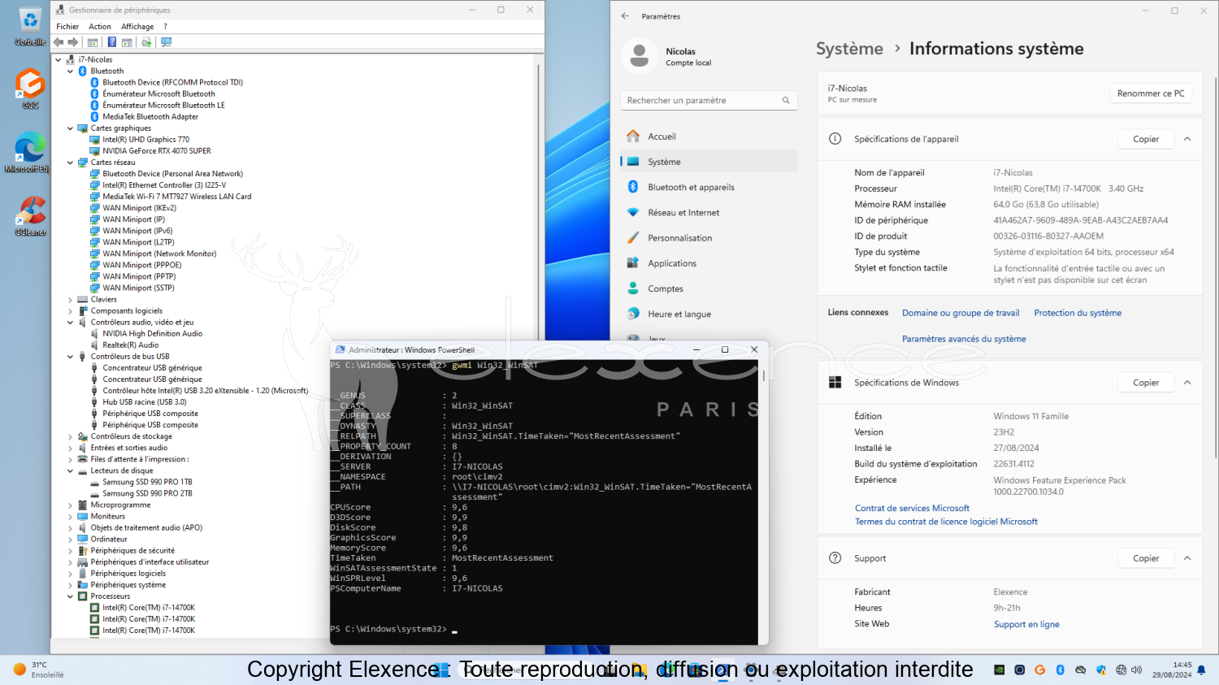Screen dimensions: 1219x685
Task: Expand the Moniteurs device category
Action: [70, 517]
